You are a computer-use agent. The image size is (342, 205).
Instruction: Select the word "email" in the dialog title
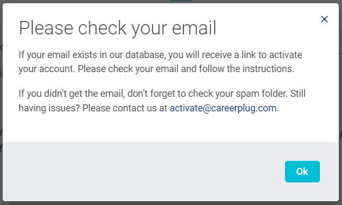click(x=194, y=28)
